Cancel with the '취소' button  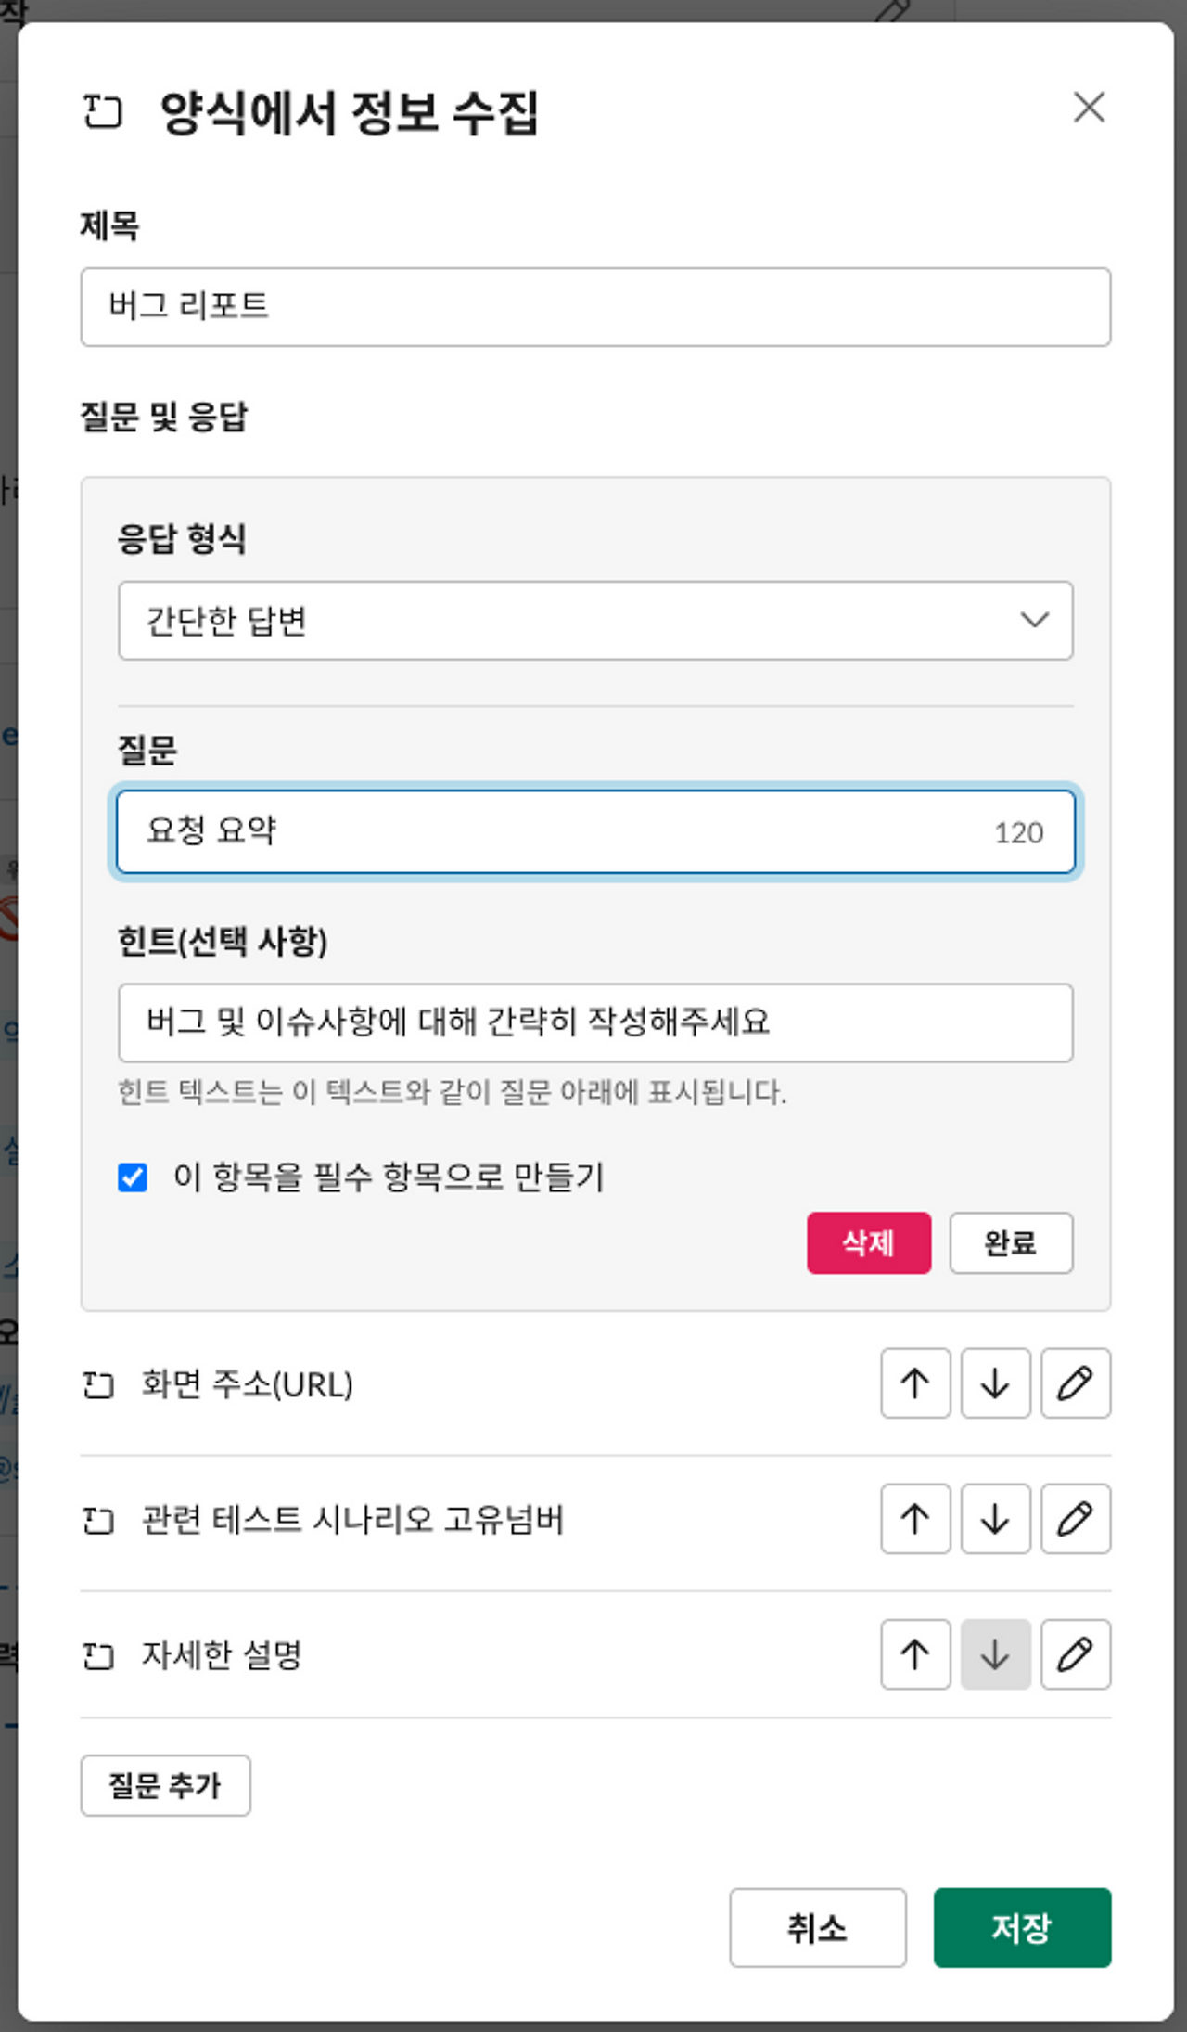pos(817,1927)
